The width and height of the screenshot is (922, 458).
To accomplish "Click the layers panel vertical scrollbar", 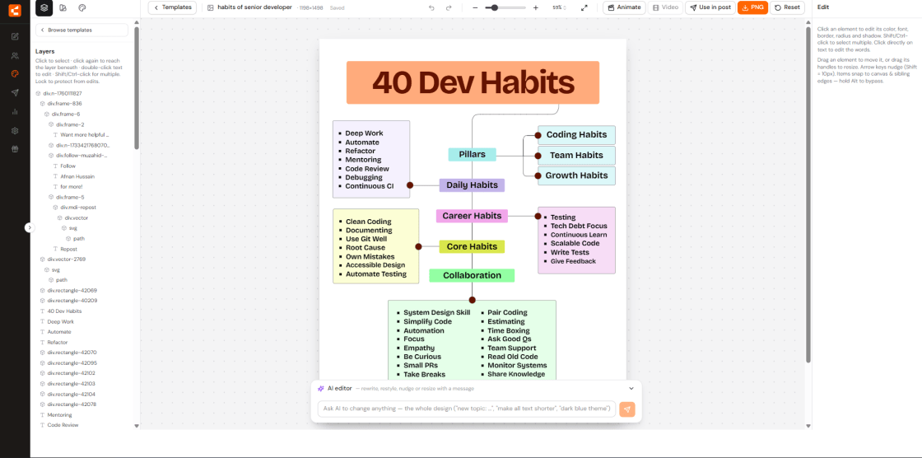I will [x=137, y=88].
